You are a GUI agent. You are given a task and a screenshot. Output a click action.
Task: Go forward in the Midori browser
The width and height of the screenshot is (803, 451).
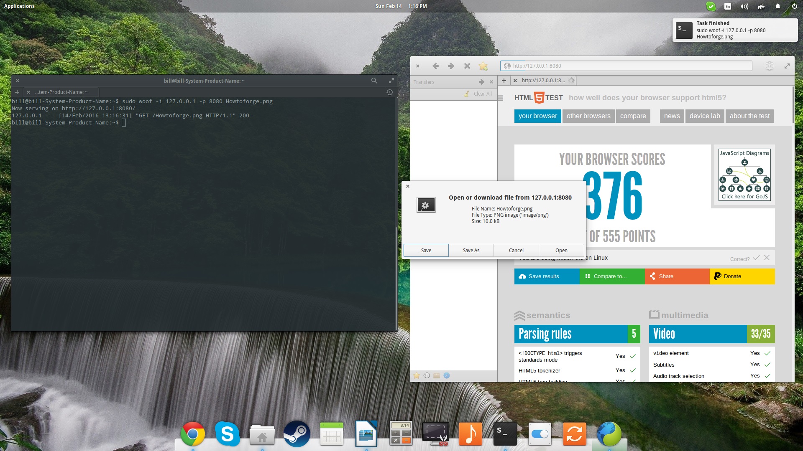[x=451, y=66]
